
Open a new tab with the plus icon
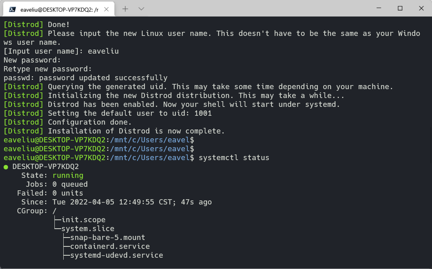pos(125,9)
